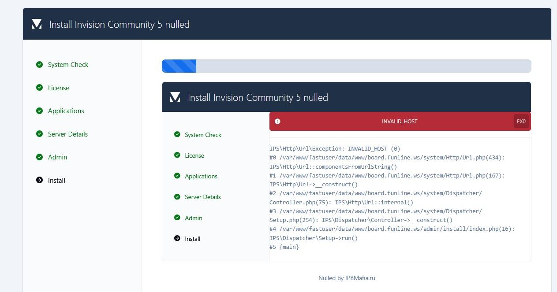This screenshot has width=557, height=292.
Task: Click the EX0 error code badge
Action: [x=521, y=121]
